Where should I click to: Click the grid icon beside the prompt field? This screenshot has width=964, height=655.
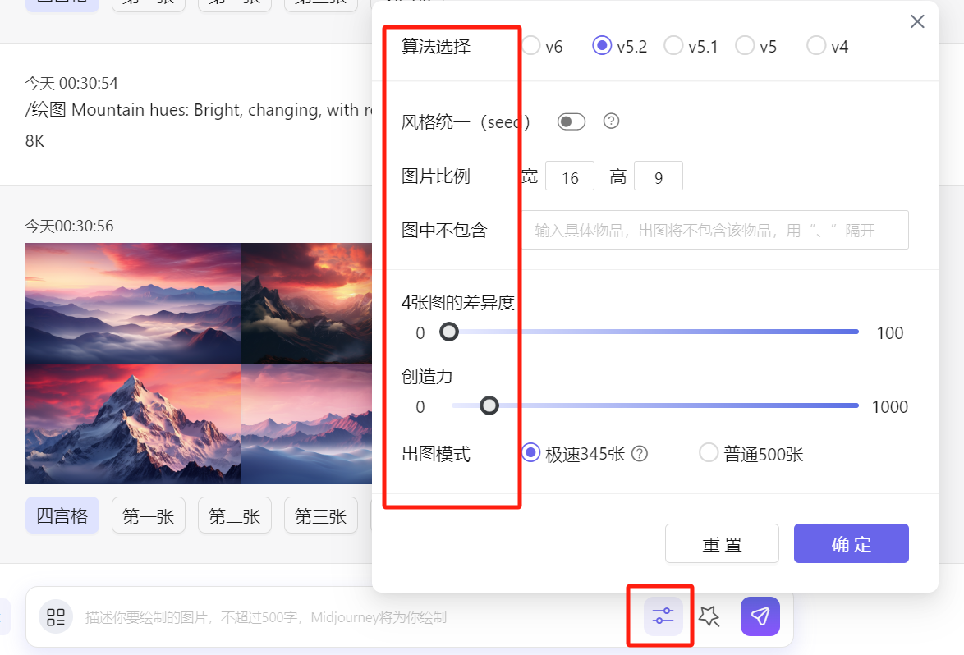click(56, 616)
